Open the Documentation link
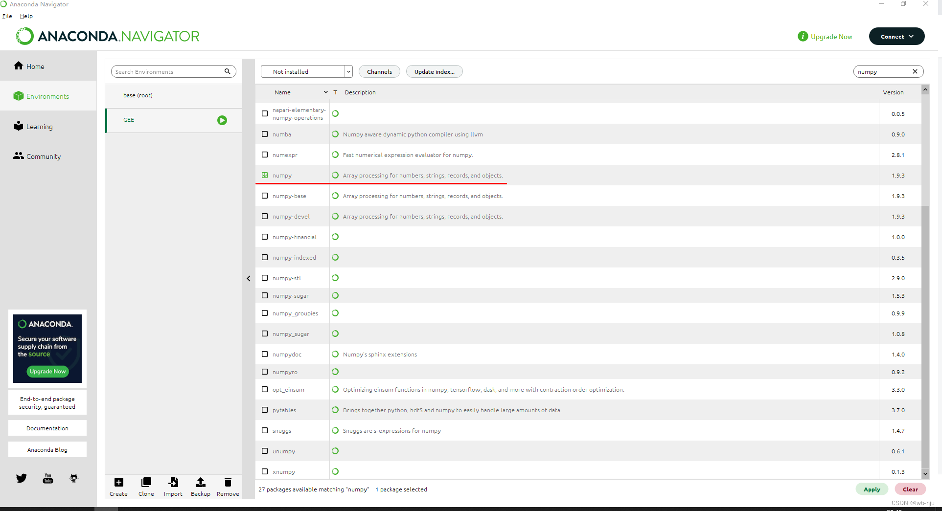The width and height of the screenshot is (942, 511). pyautogui.click(x=47, y=428)
